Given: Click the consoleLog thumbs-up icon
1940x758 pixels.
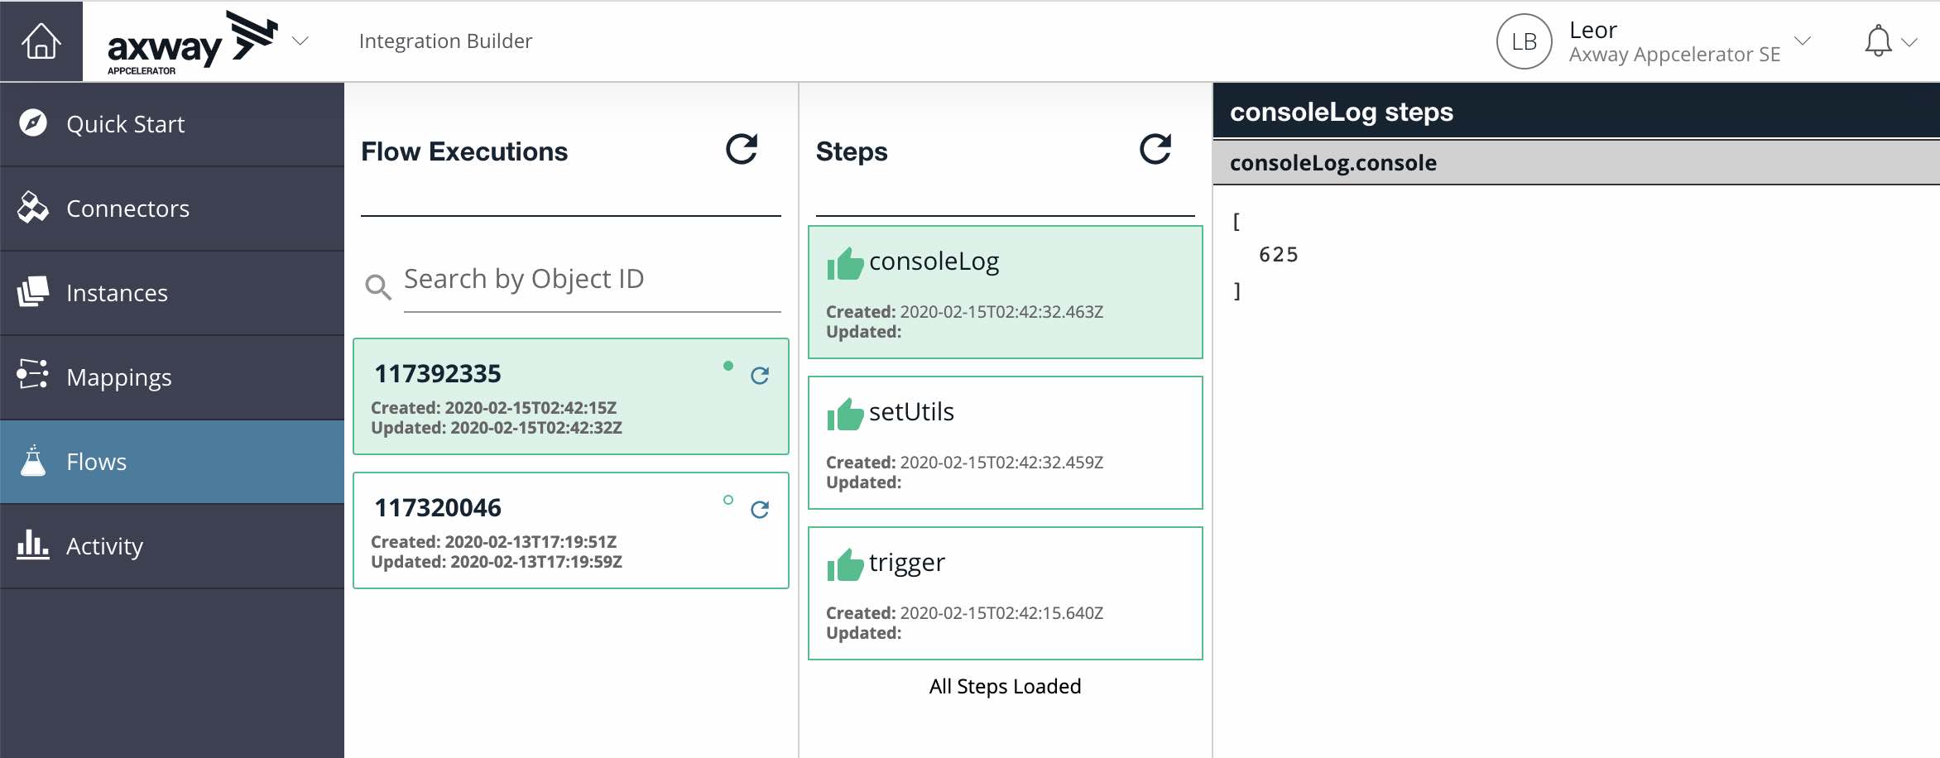Looking at the screenshot, I should point(845,264).
